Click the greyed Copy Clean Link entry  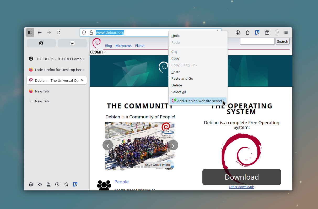pyautogui.click(x=198, y=65)
